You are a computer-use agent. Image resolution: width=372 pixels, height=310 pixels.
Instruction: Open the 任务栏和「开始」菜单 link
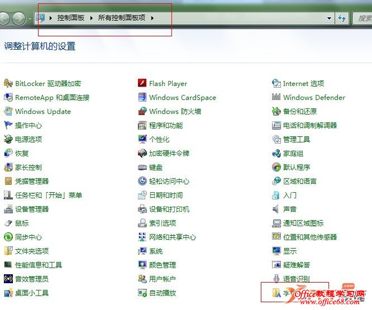pos(49,195)
